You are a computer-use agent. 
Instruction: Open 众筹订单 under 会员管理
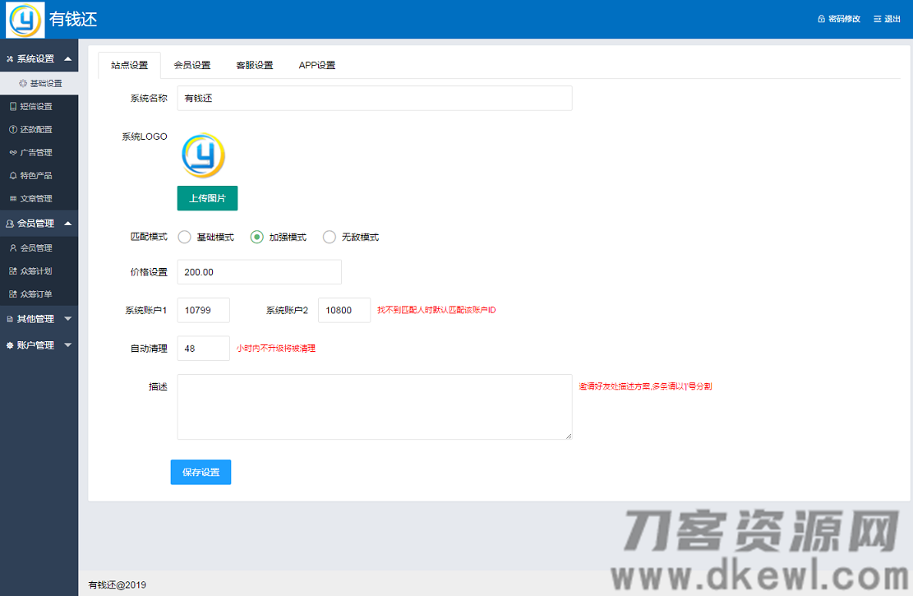39,293
